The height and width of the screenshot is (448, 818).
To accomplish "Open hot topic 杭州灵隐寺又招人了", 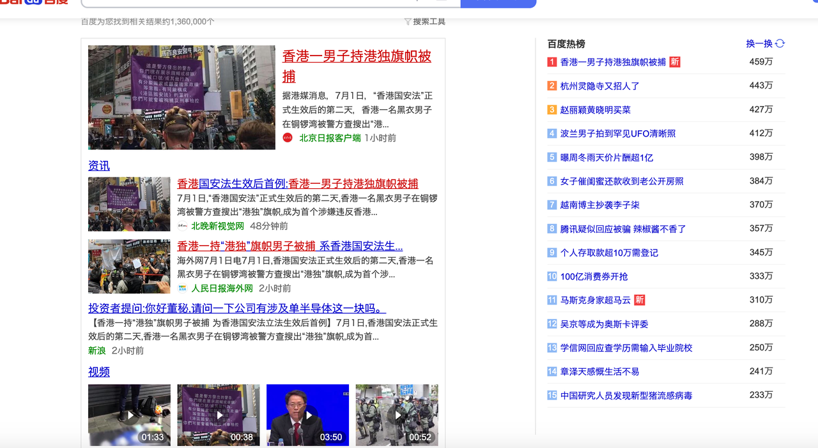I will (x=599, y=86).
